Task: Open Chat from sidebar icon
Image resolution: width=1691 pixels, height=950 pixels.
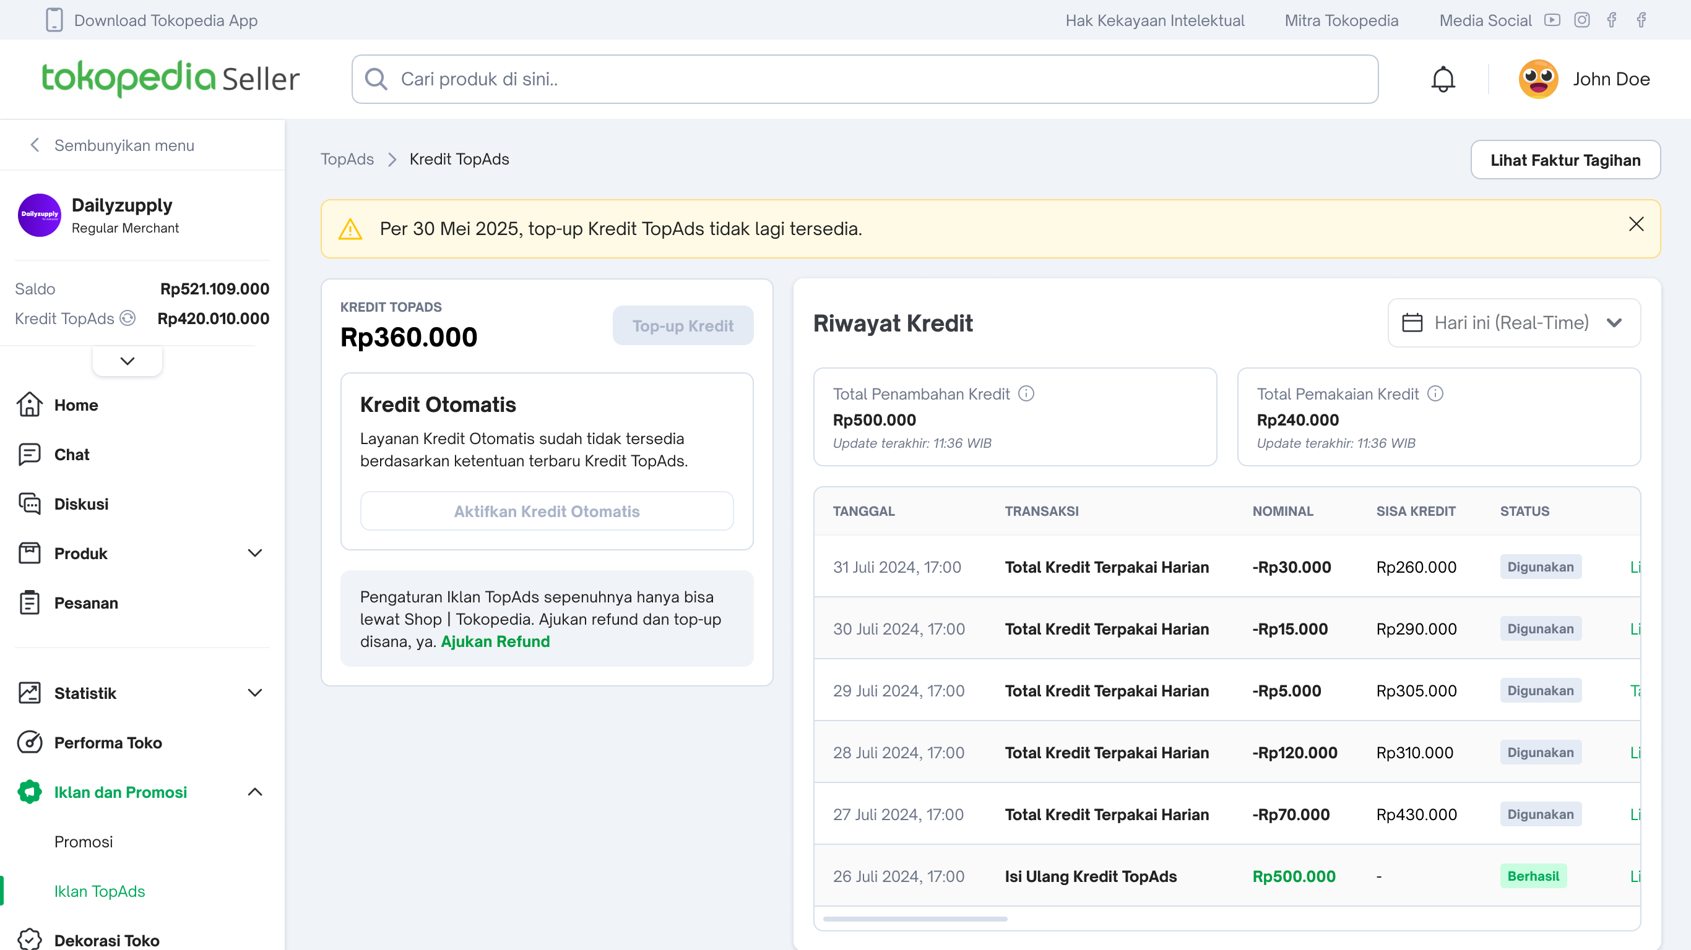Action: (x=30, y=455)
